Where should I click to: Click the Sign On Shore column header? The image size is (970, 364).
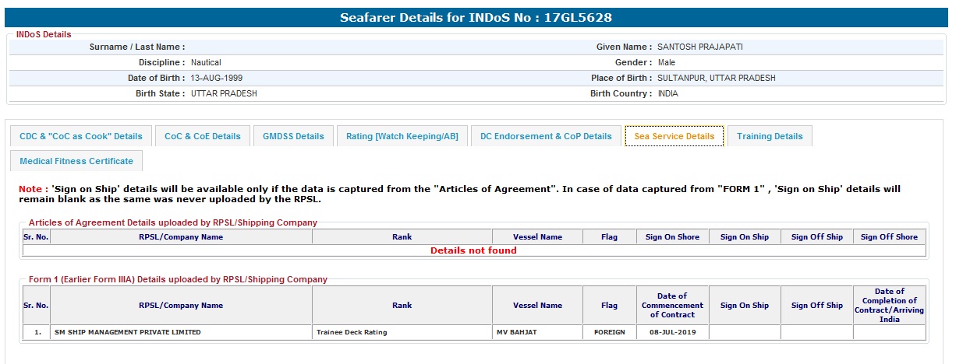(672, 237)
